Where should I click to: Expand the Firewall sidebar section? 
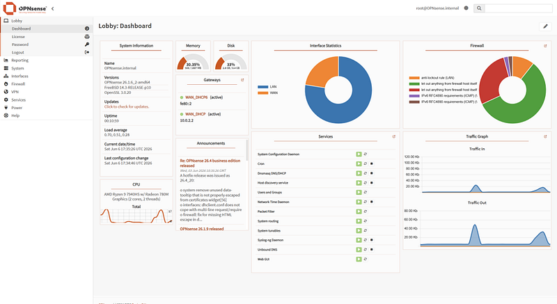pos(47,84)
